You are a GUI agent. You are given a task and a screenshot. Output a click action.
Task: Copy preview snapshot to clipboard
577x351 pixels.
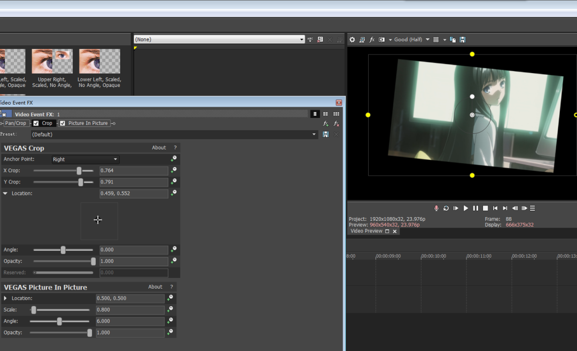[453, 39]
